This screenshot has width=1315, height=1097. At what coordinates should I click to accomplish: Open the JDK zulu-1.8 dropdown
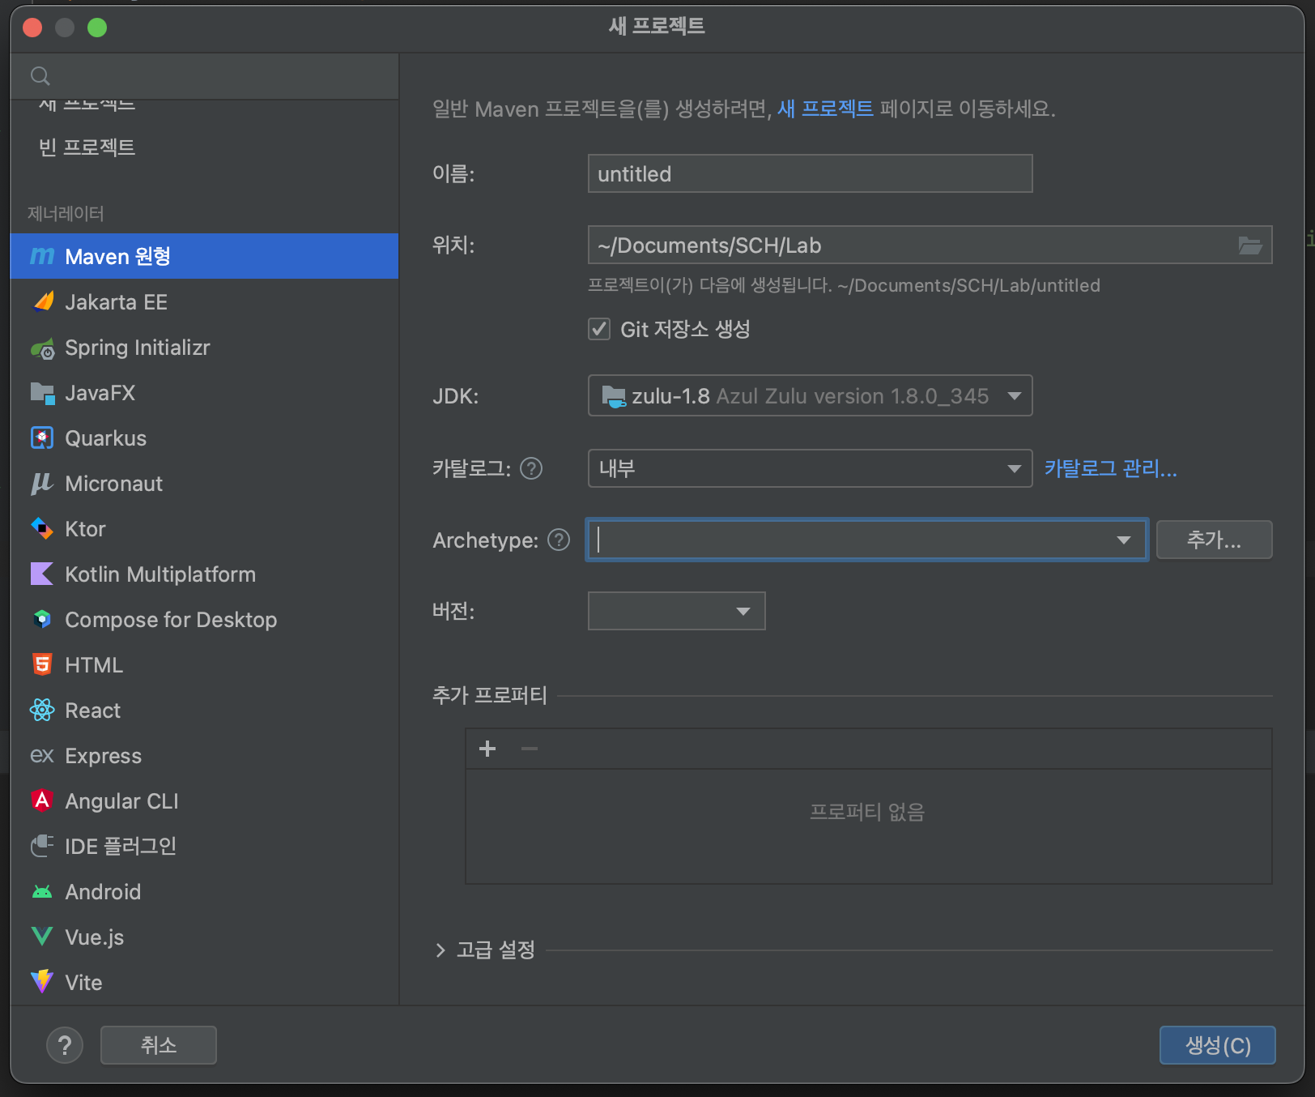[x=810, y=395]
